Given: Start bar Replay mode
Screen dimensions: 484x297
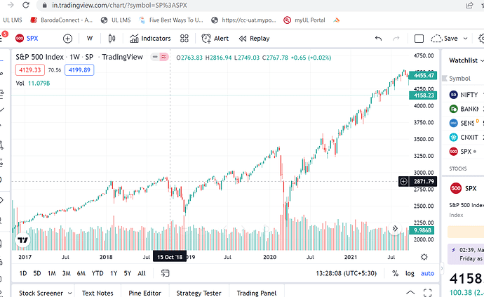Looking at the screenshot, I should [x=254, y=39].
